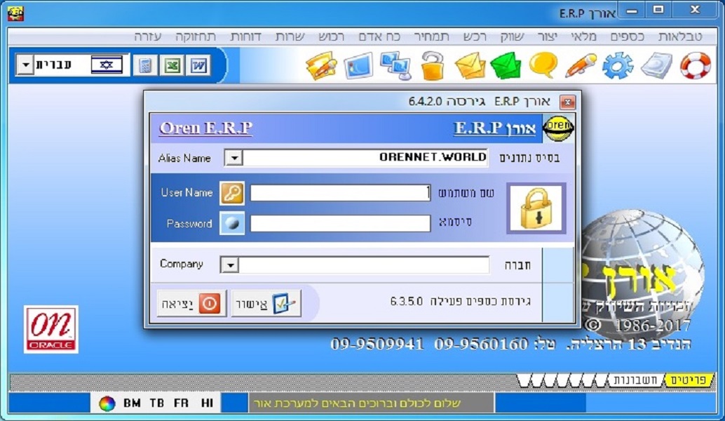Expand the Company dropdown arrow
Image resolution: width=725 pixels, height=421 pixels.
click(x=229, y=265)
